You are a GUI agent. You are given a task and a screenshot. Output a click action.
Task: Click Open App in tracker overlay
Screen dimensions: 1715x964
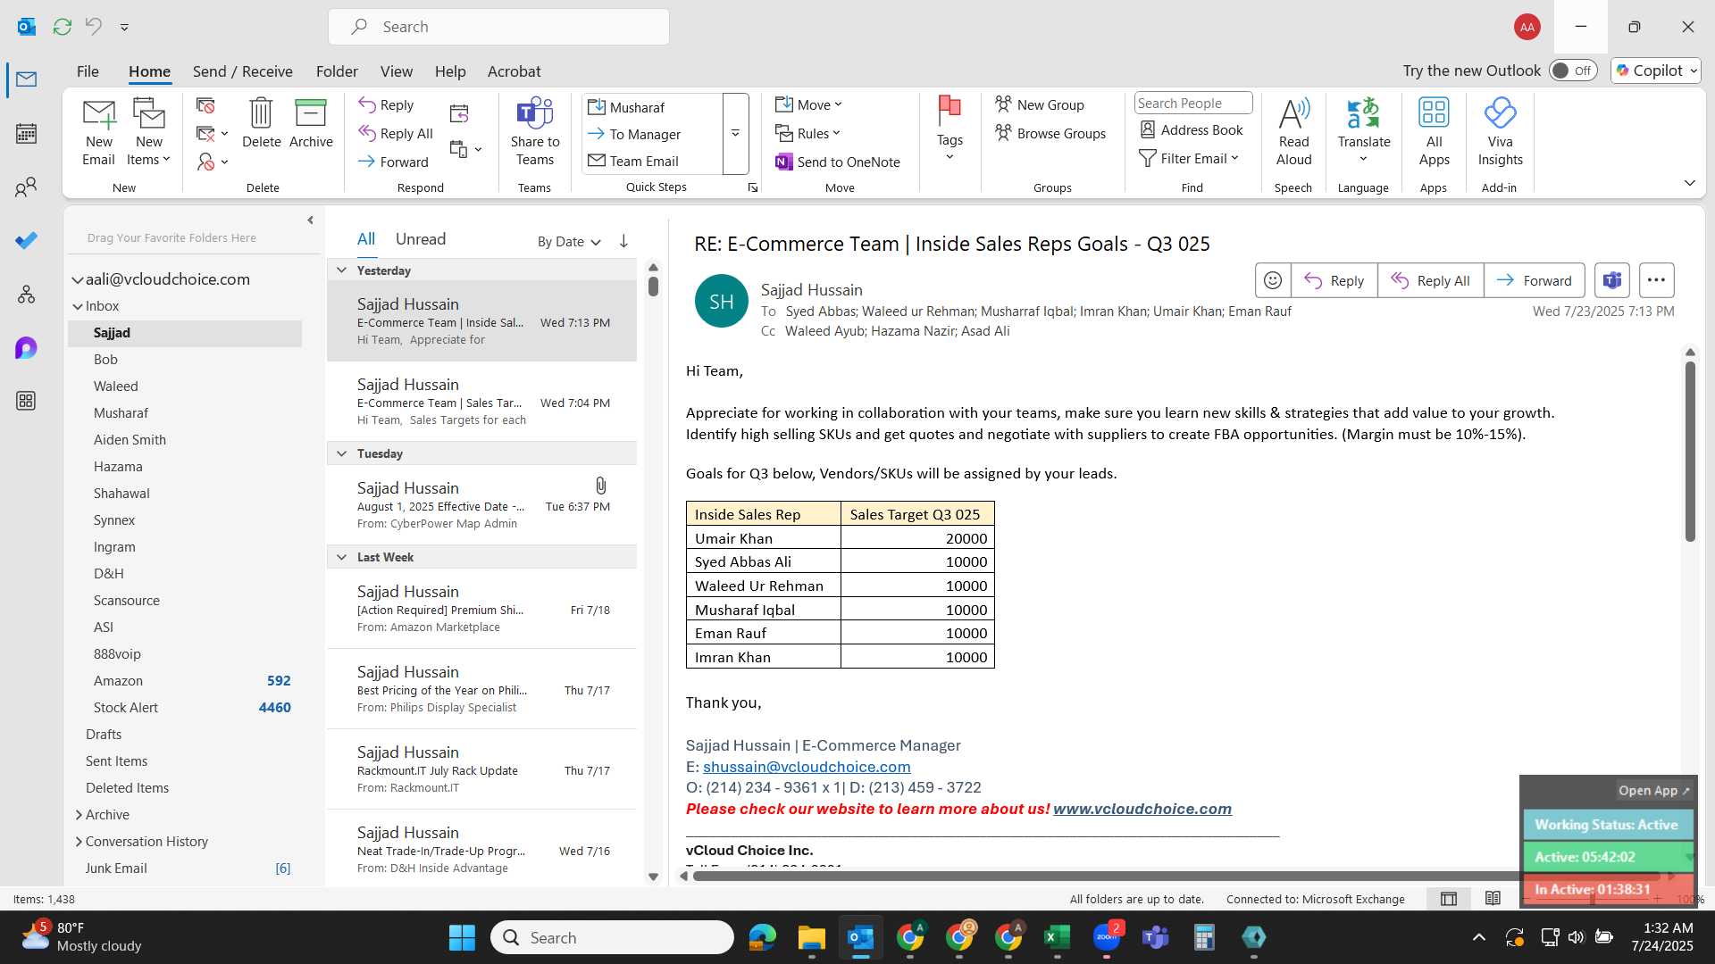click(x=1653, y=791)
